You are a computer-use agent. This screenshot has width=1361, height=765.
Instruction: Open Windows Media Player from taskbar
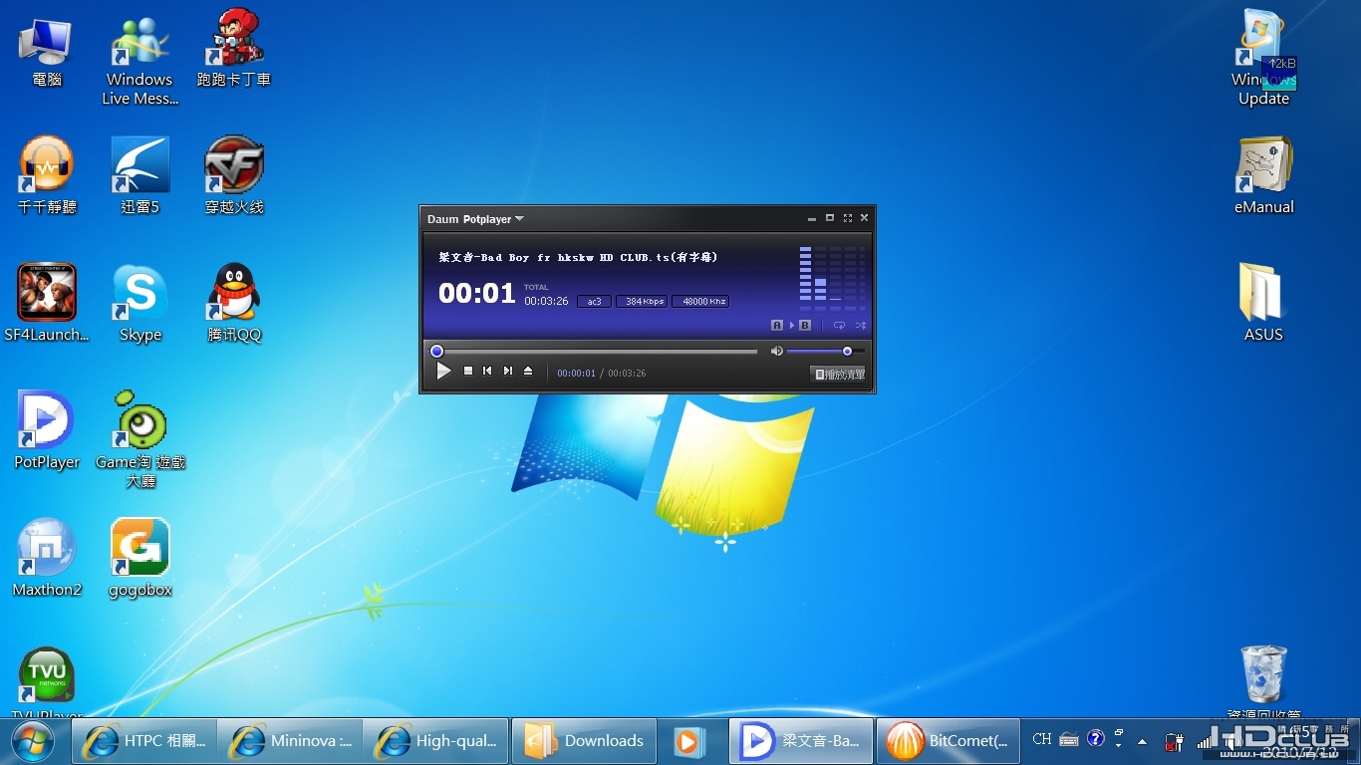689,741
